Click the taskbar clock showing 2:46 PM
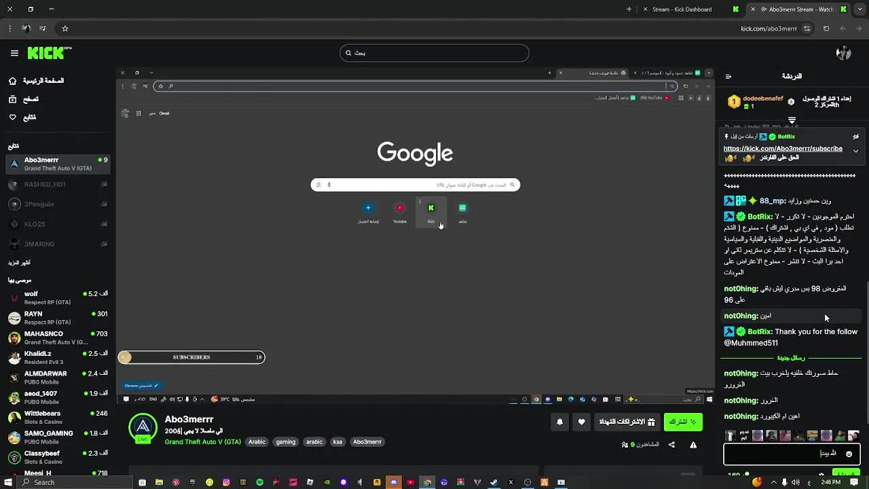Screen dimensions: 869x489 (830, 482)
